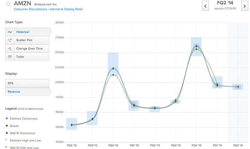The image size is (250, 149).
Task: Click FQ4 '13 actual data point
Action: click(196, 49)
